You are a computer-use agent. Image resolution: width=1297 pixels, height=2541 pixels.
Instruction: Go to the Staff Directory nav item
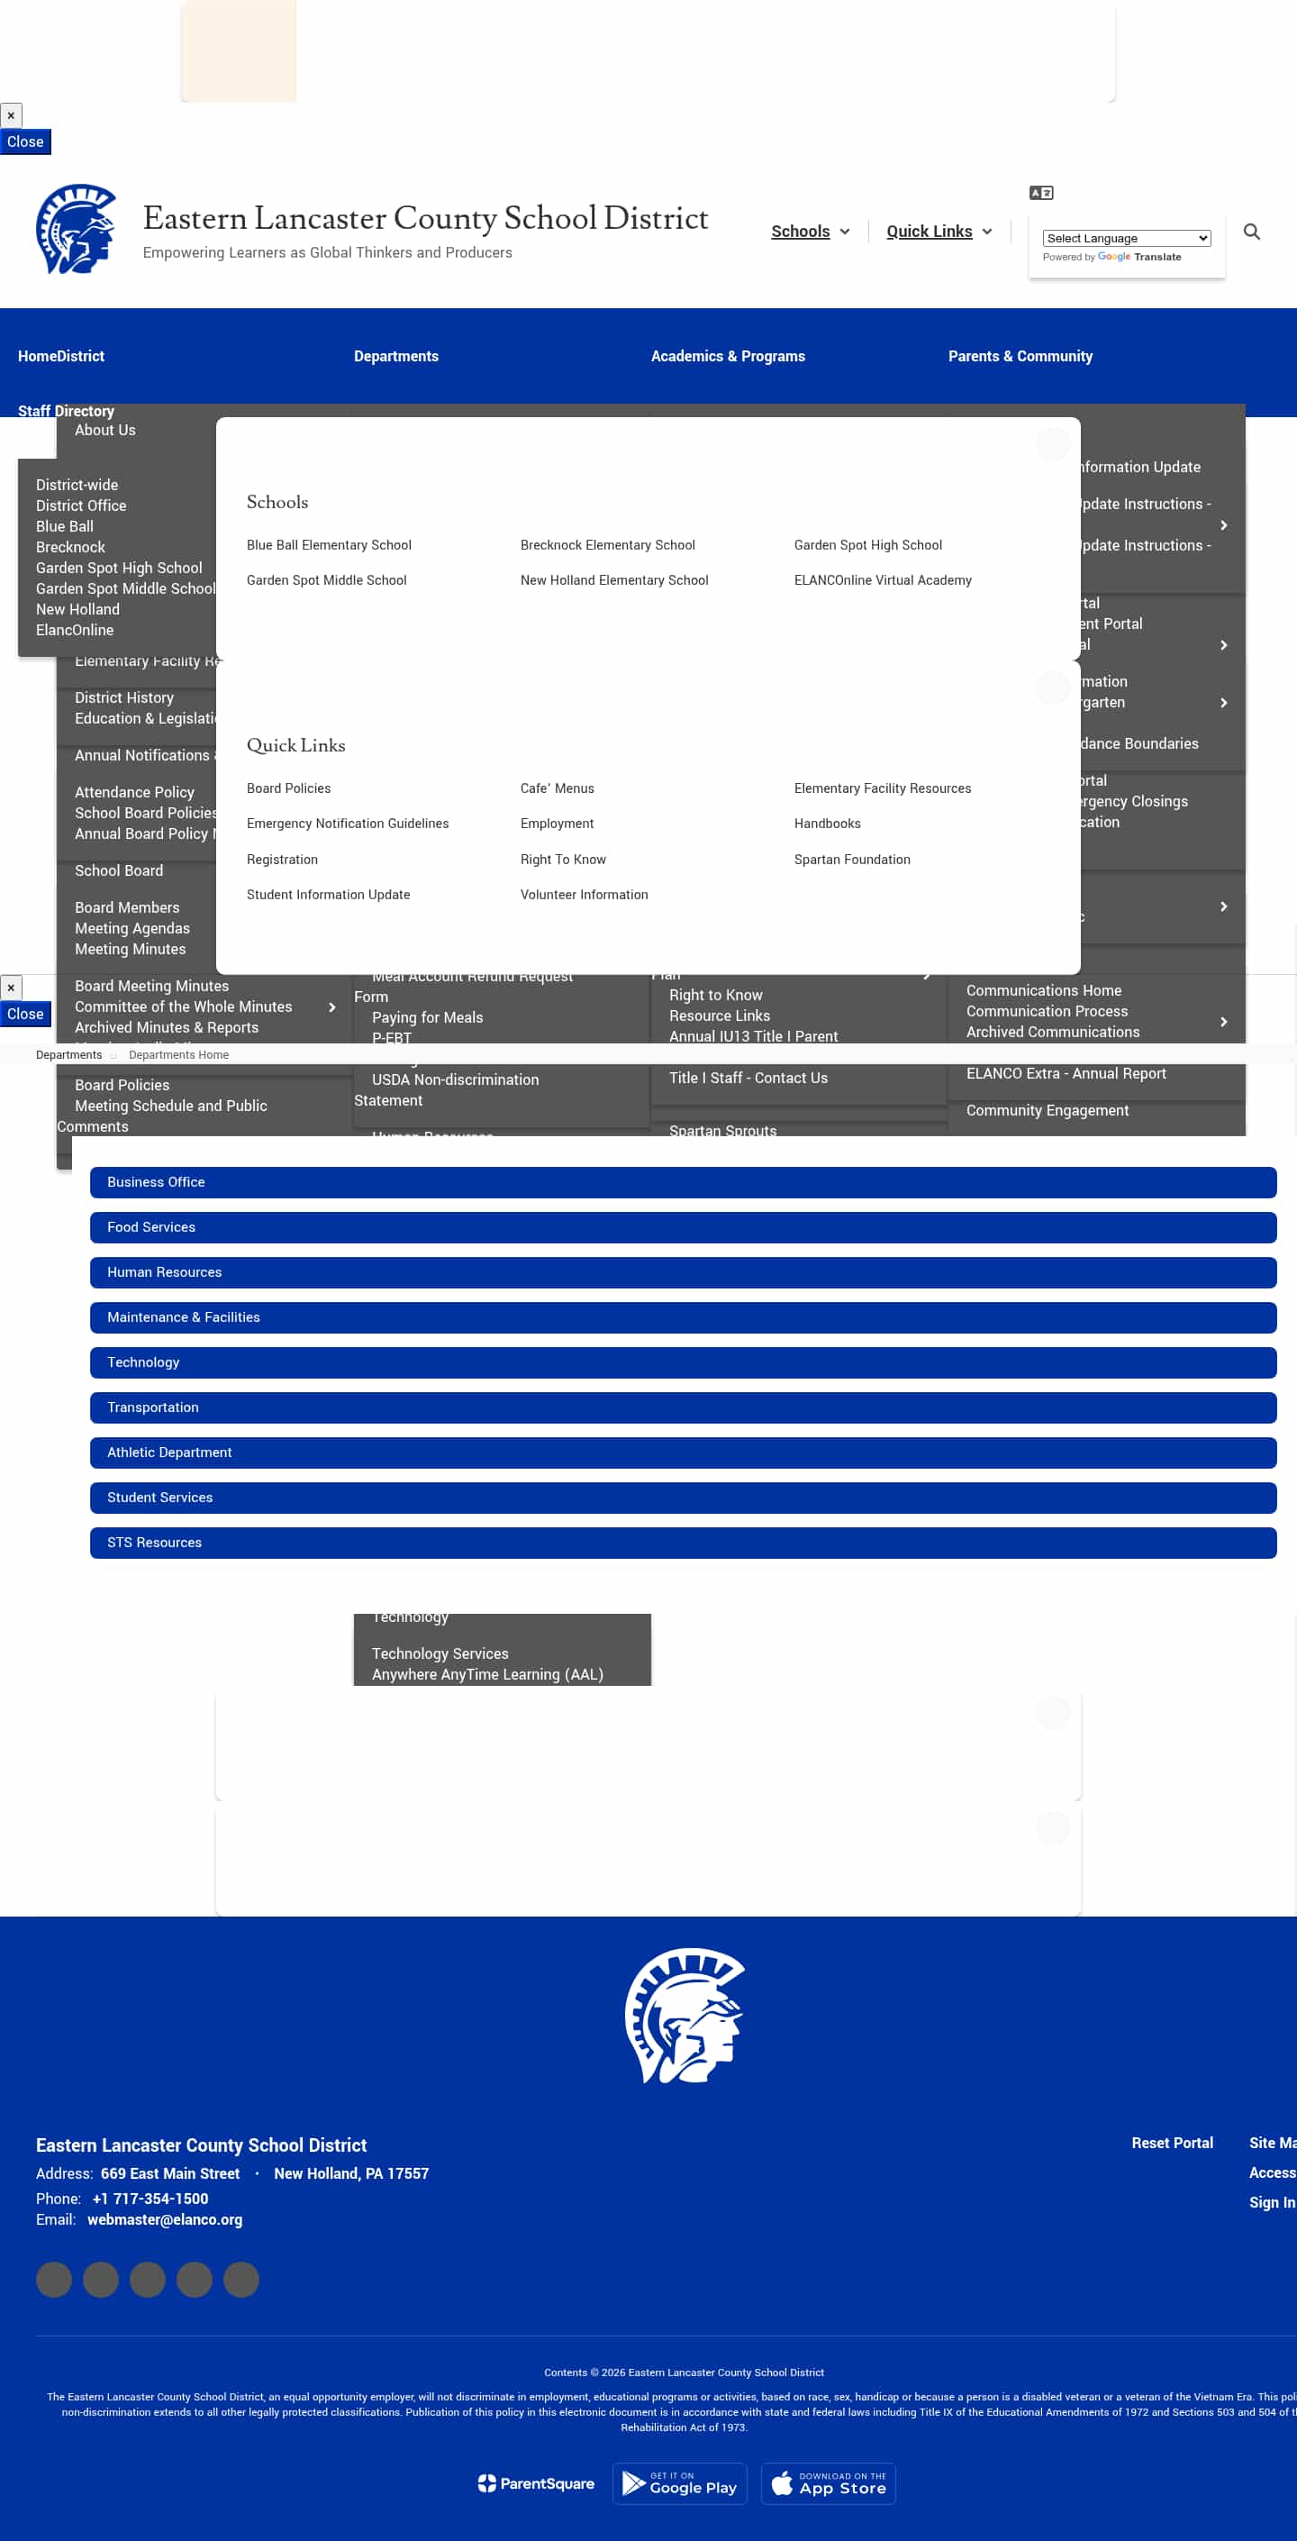click(66, 411)
